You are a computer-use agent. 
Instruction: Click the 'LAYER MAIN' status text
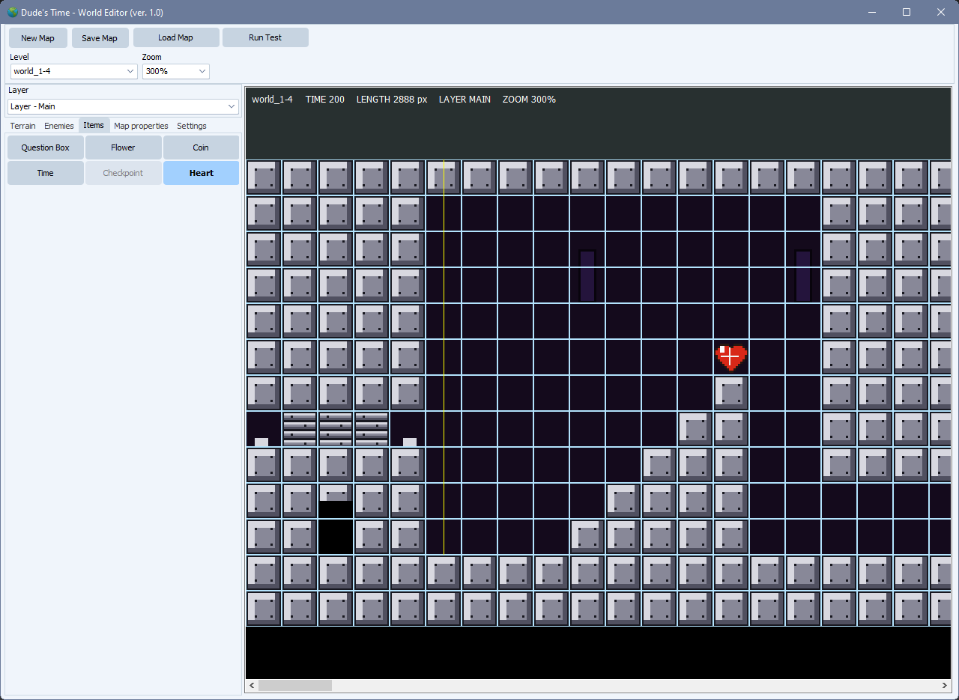coord(465,100)
